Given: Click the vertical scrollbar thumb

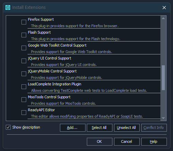Looking at the screenshot, I should [x=163, y=78].
